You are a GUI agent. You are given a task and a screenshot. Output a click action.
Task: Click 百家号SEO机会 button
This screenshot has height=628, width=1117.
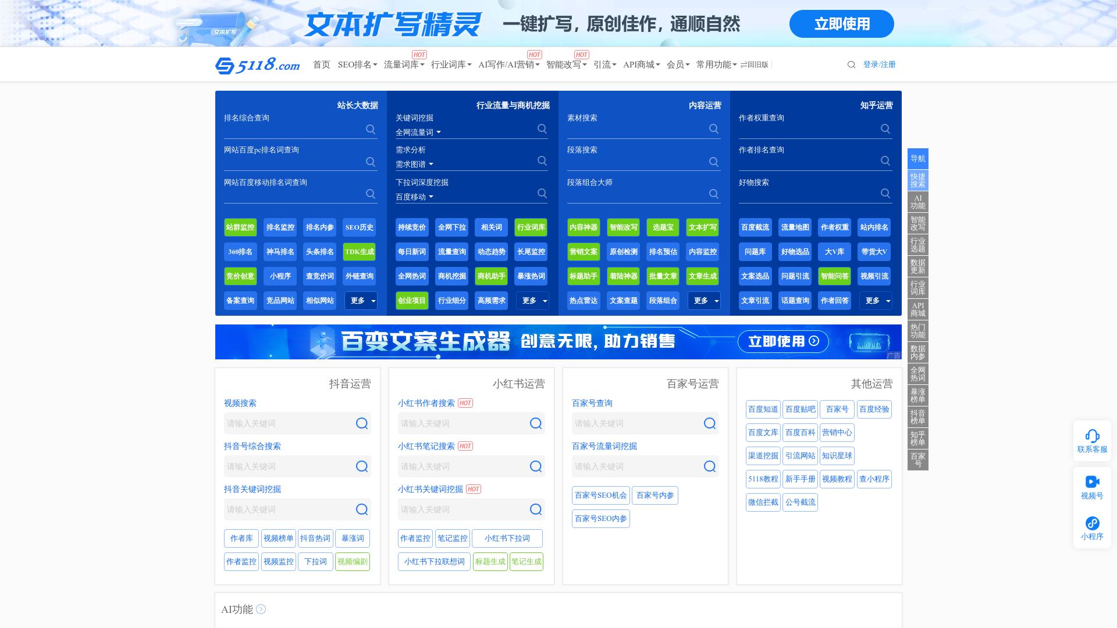[x=601, y=495]
